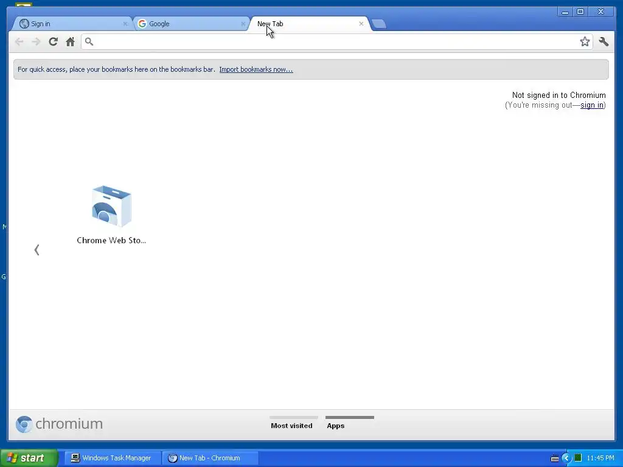Click the Google tab favicon
The width and height of the screenshot is (623, 467).
pos(142,24)
